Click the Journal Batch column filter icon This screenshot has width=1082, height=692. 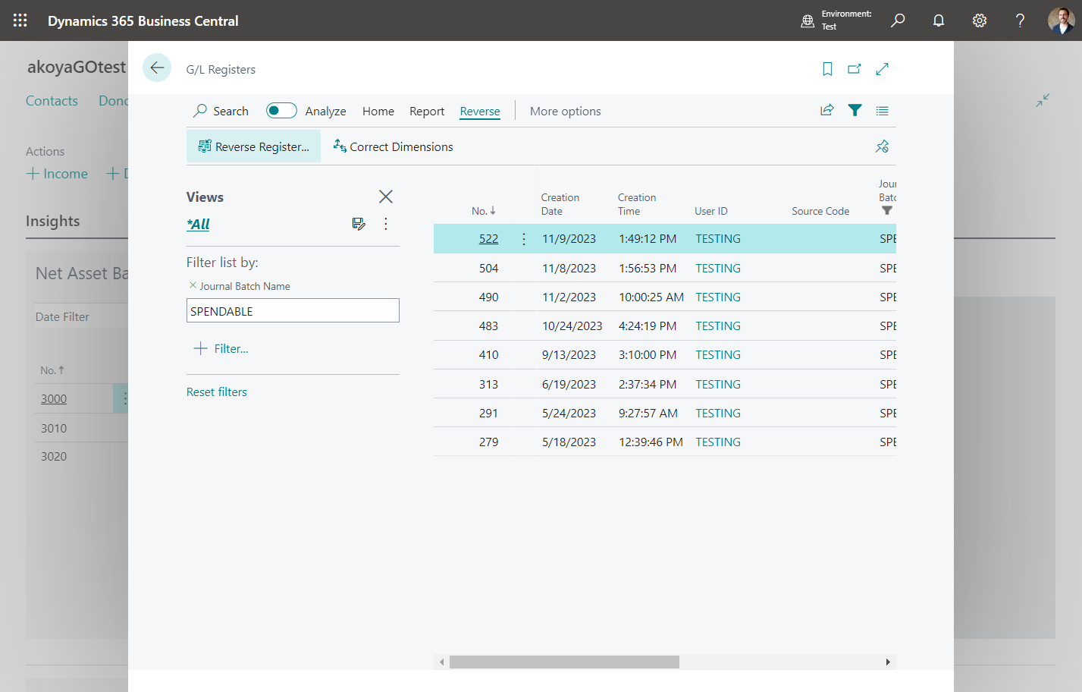click(x=887, y=211)
